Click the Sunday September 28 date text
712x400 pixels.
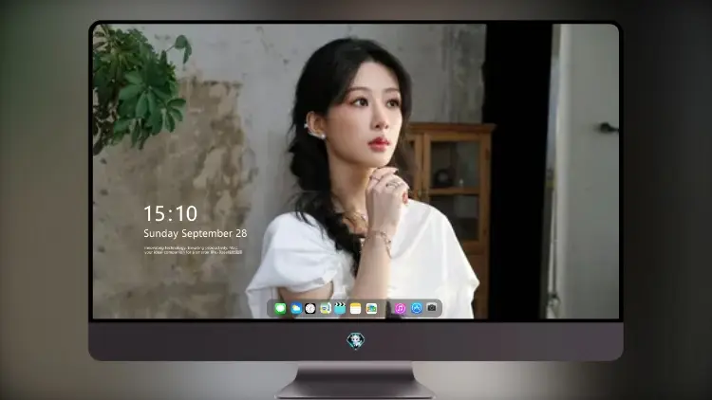tap(196, 233)
